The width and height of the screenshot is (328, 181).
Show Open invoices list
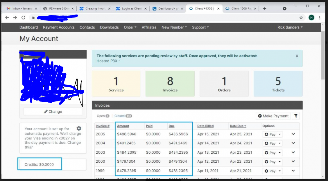point(103,116)
